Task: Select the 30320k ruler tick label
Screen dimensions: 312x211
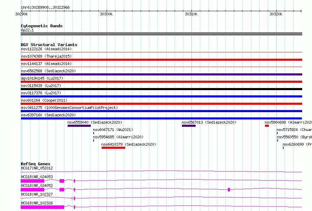Action: coord(276,14)
